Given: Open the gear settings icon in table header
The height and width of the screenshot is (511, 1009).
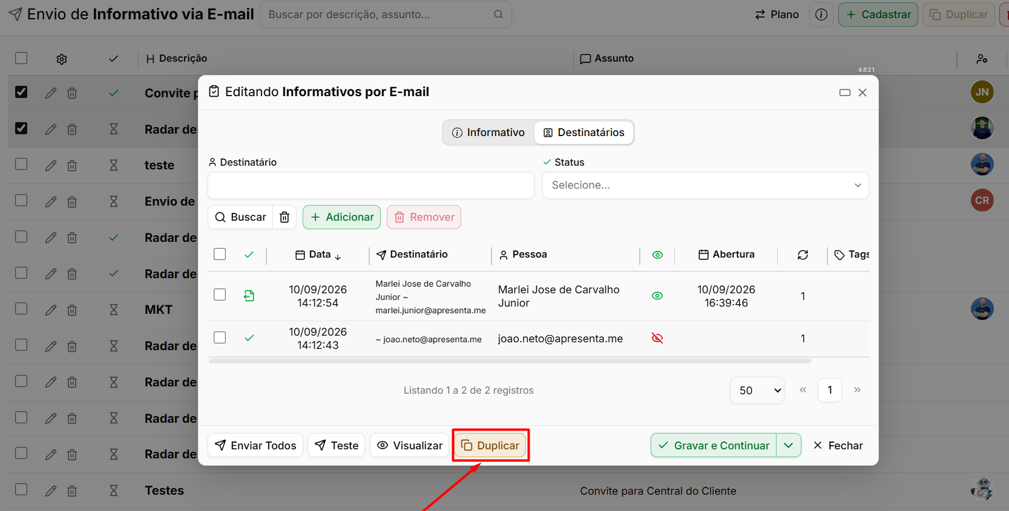Looking at the screenshot, I should click(62, 59).
